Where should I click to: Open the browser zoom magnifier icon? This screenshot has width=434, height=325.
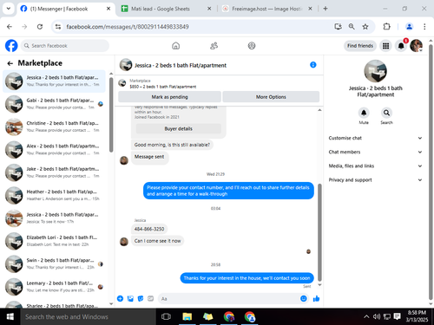(x=352, y=27)
